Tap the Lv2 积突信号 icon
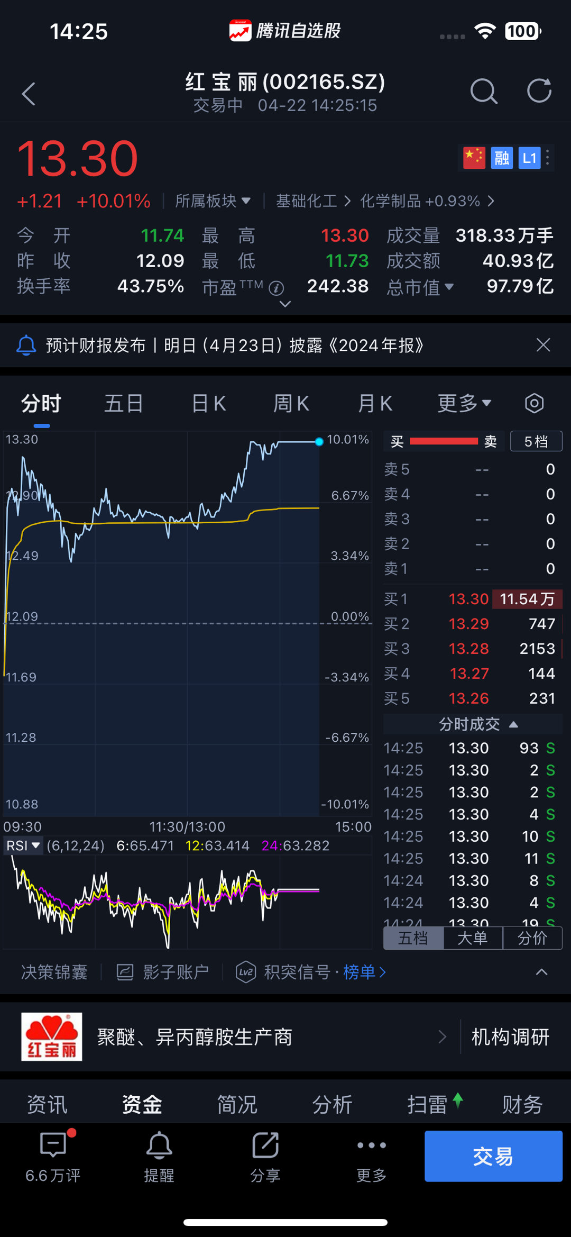 click(246, 972)
